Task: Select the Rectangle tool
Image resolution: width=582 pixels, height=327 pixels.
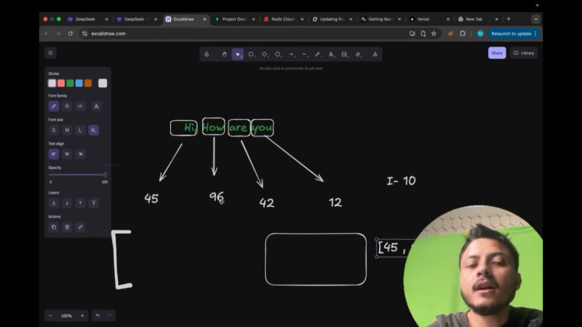Action: coord(251,54)
